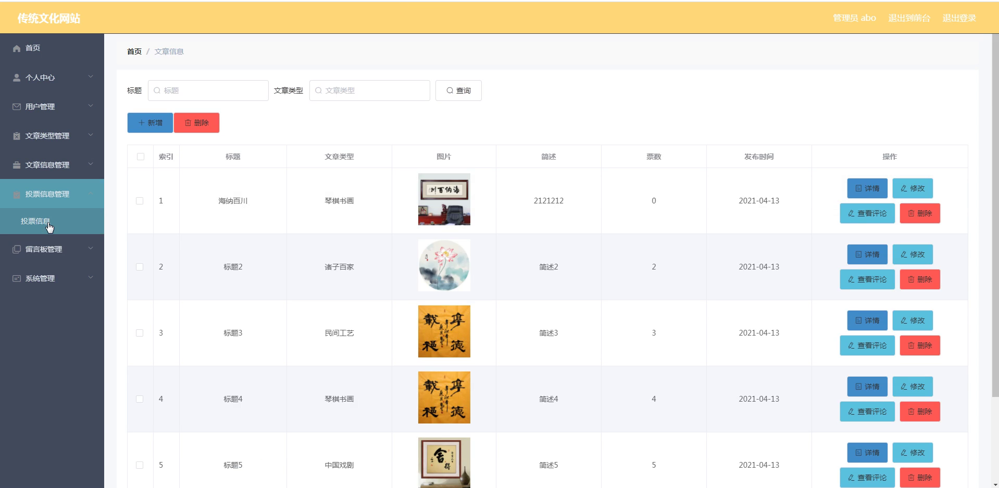Click the person icon for 个人中心

point(17,78)
